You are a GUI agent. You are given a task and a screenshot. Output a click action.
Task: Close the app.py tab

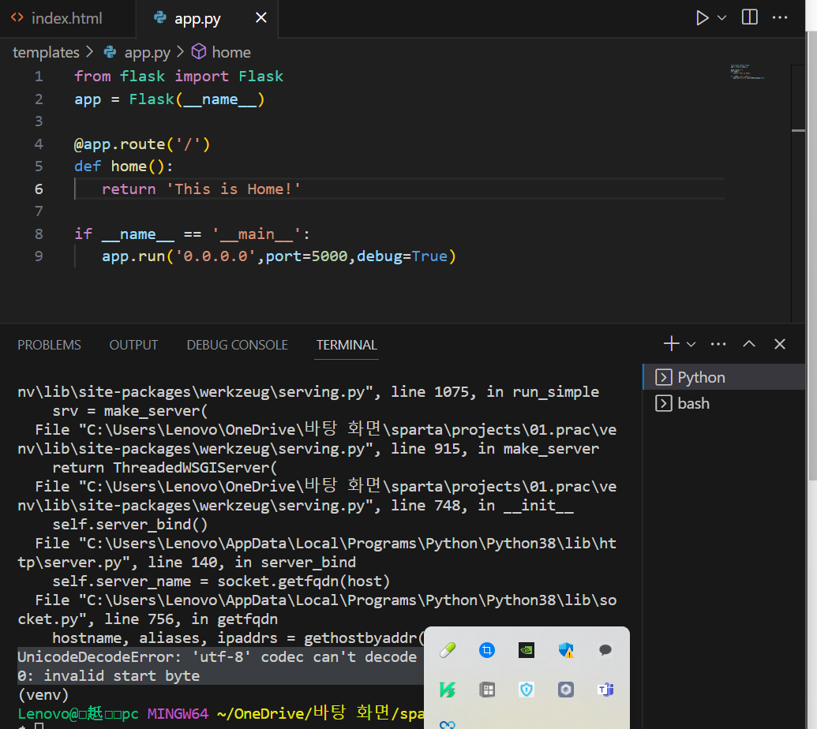[261, 18]
